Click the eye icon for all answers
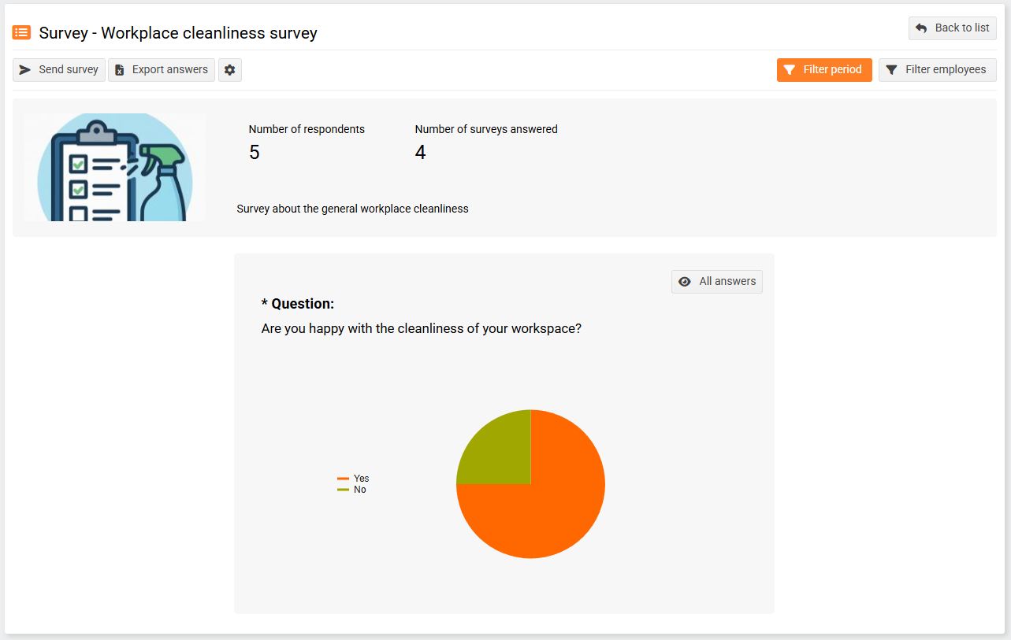The height and width of the screenshot is (640, 1011). click(x=685, y=282)
